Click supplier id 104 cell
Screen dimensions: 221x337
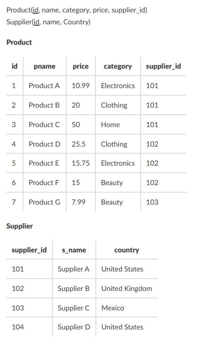[x=18, y=327]
